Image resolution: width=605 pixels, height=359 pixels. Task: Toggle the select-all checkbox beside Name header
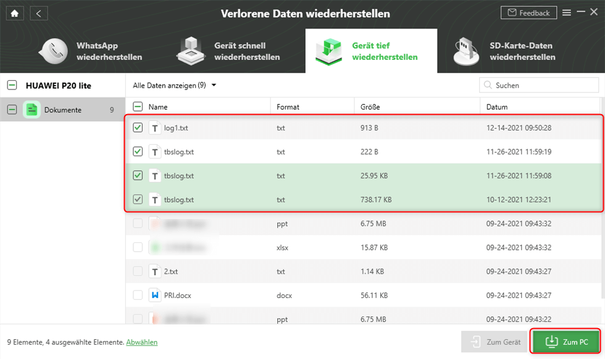[138, 107]
